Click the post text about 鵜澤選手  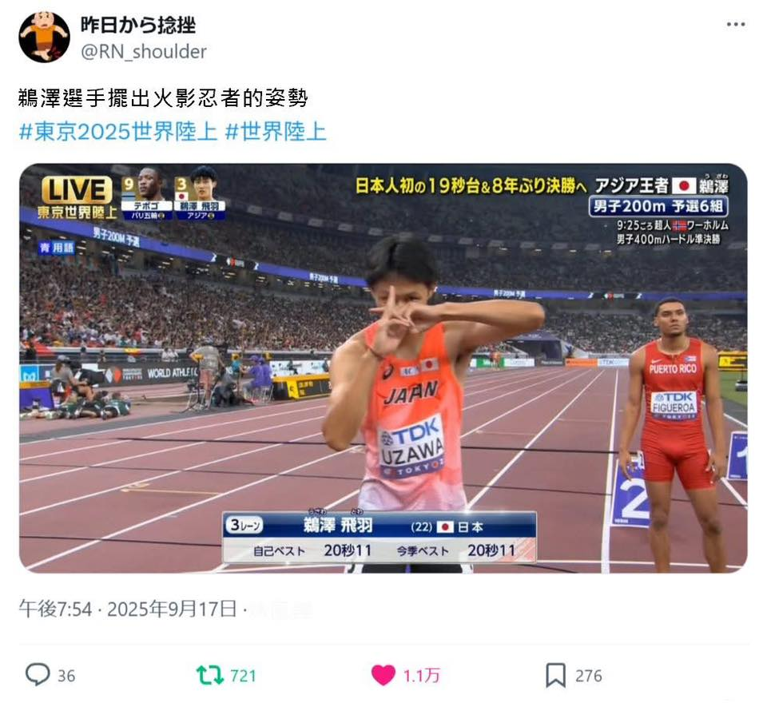tap(163, 97)
